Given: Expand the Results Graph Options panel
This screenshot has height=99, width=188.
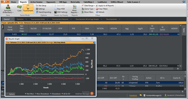Looking at the screenshot, I should [x=10, y=94].
